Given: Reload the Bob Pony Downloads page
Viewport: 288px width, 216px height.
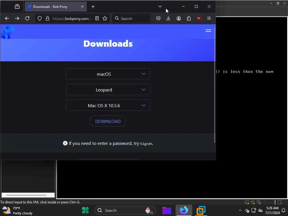Looking at the screenshot, I should click(x=27, y=18).
